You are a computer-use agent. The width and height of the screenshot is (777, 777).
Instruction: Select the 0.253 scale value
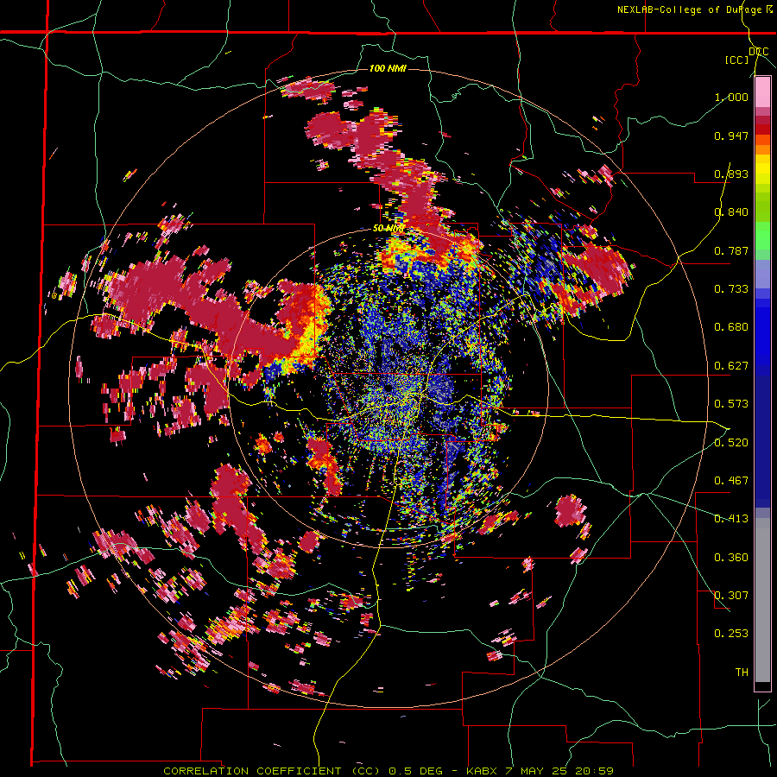(x=731, y=634)
